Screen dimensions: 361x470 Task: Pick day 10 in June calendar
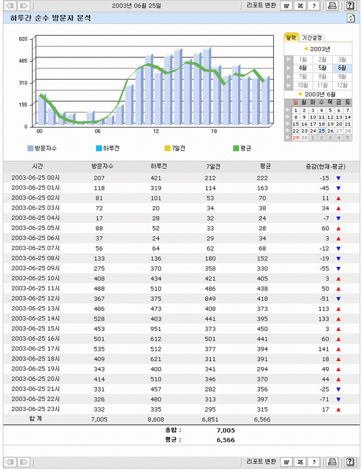[313, 117]
